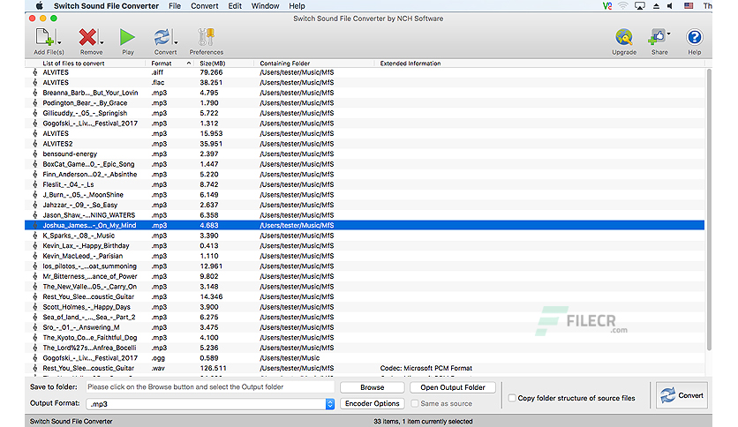
Task: Click the Save to folder input field
Action: (x=210, y=387)
